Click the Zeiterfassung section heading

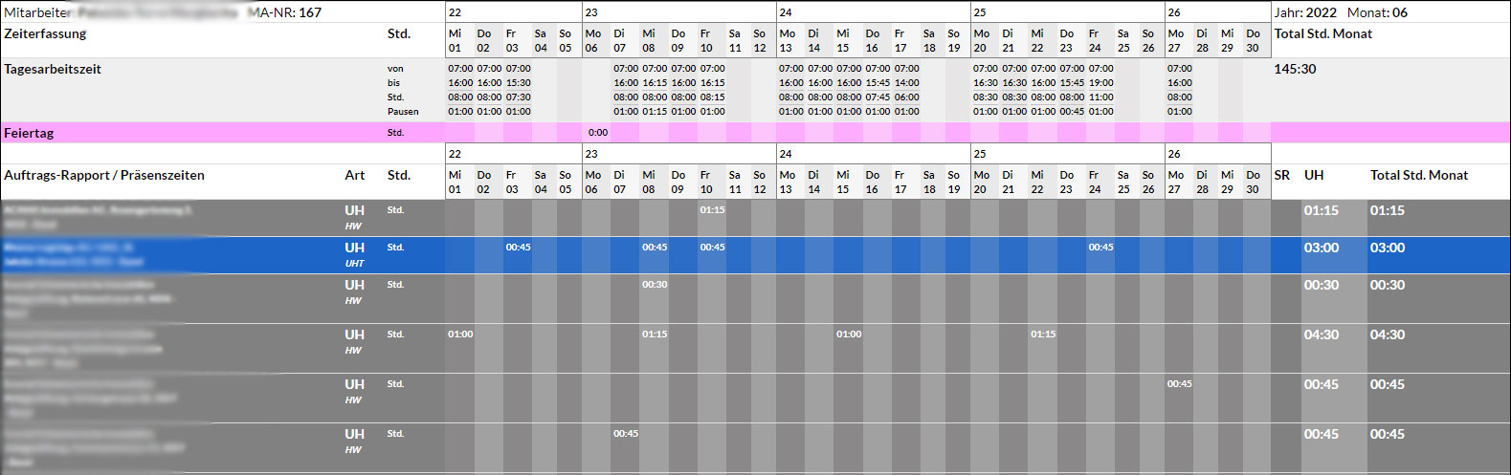tap(45, 33)
